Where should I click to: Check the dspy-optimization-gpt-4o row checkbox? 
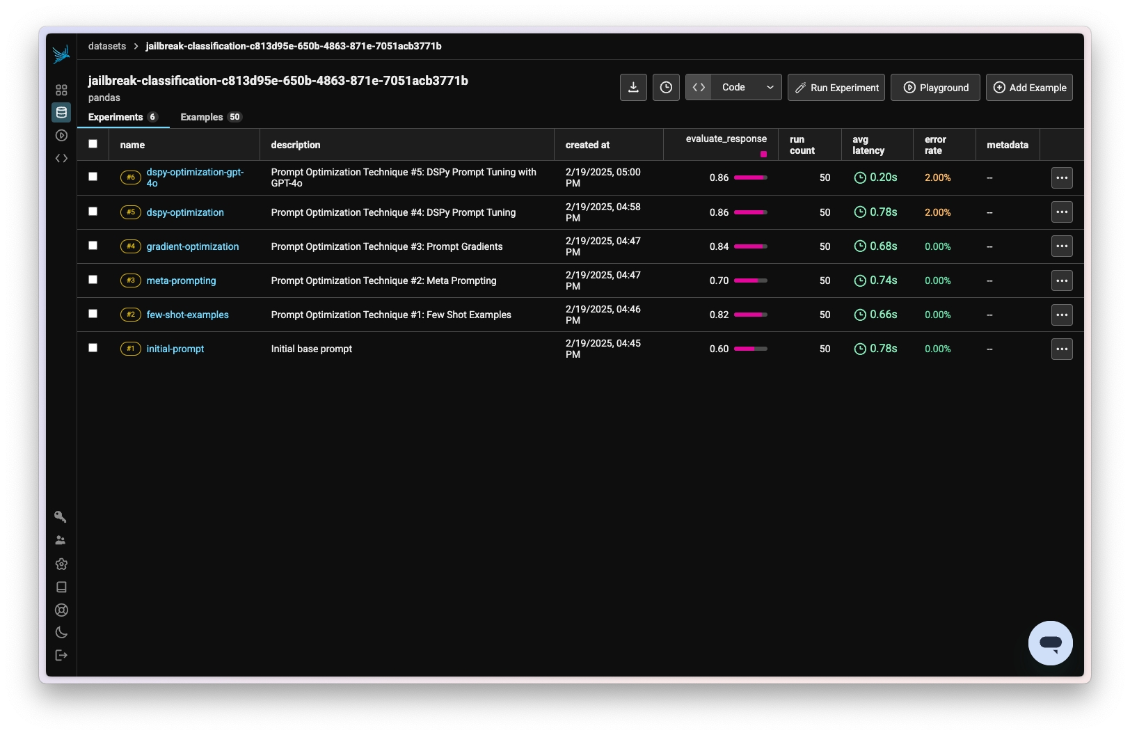[93, 177]
